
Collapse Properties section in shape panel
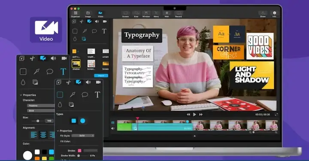click(x=58, y=131)
